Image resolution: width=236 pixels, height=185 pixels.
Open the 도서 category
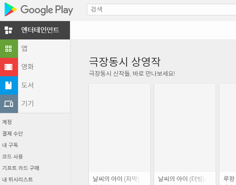(x=27, y=85)
